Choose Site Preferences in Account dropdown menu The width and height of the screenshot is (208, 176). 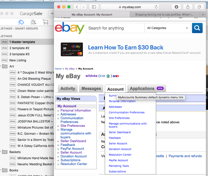pyautogui.click(x=119, y=118)
